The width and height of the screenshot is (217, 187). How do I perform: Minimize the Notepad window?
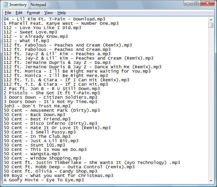point(188,3)
